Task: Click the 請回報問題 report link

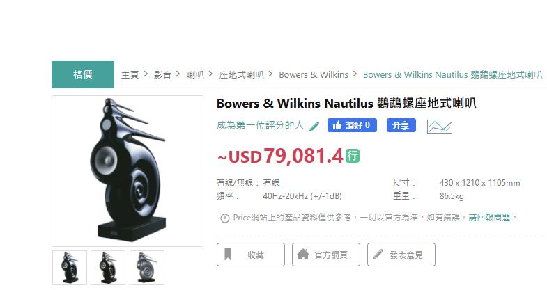Action: pyautogui.click(x=489, y=218)
